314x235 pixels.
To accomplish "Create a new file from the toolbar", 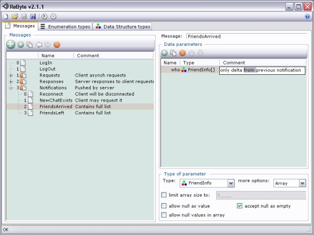I will pos(6,16).
